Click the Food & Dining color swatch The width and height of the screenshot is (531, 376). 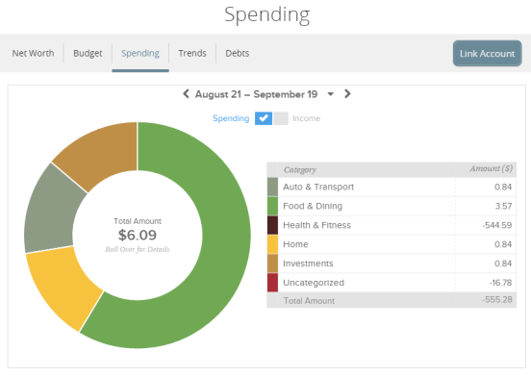pos(272,206)
